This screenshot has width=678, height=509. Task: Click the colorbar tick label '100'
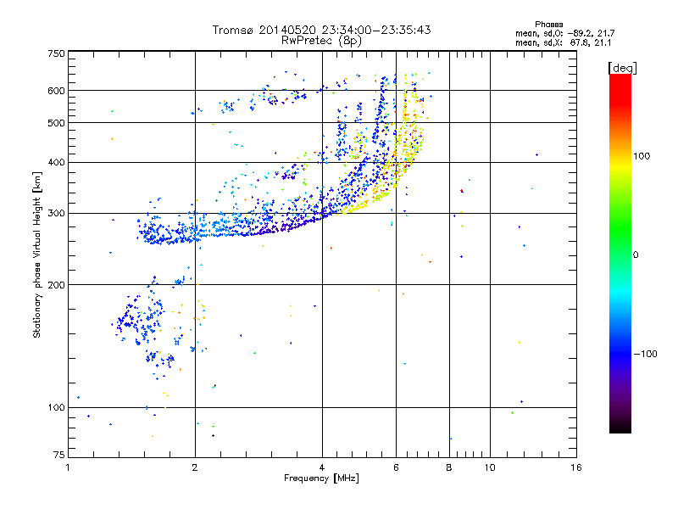(x=642, y=156)
